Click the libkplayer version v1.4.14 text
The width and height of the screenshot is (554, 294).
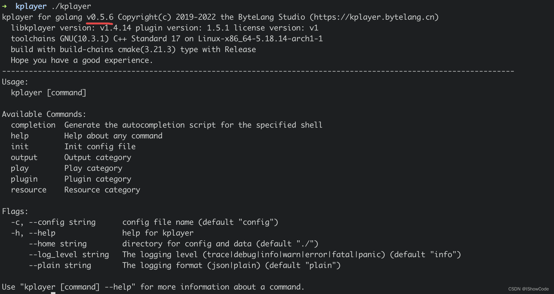(x=115, y=28)
